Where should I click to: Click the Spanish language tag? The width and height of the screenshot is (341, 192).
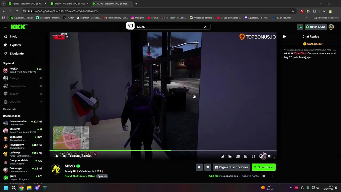102,176
